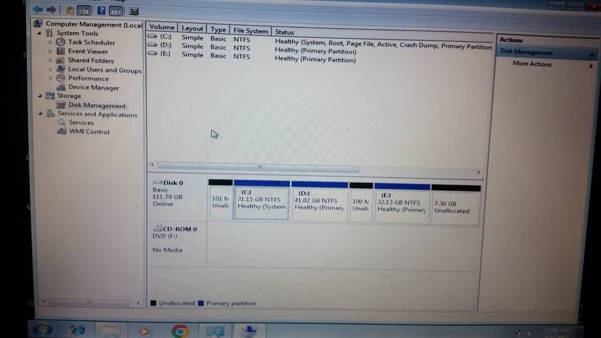Click the volume list horizontal scrollbar
Screen dimensions: 601x338
(258, 168)
